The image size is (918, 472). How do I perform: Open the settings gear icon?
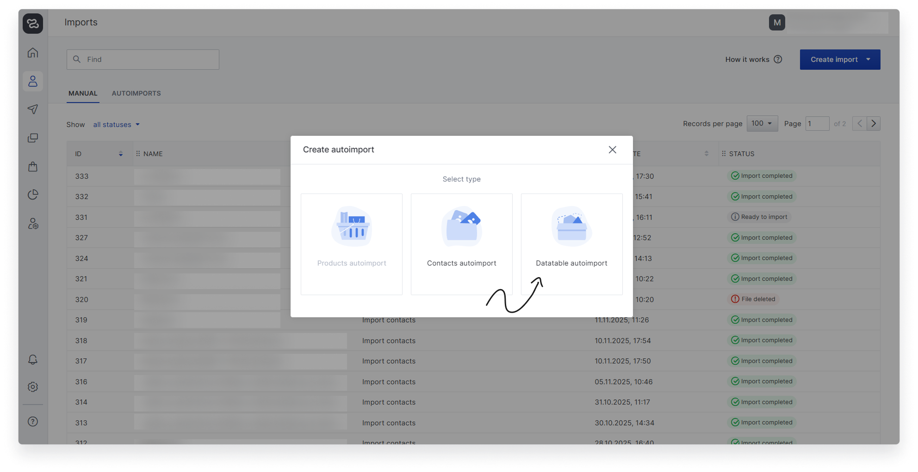pos(33,387)
